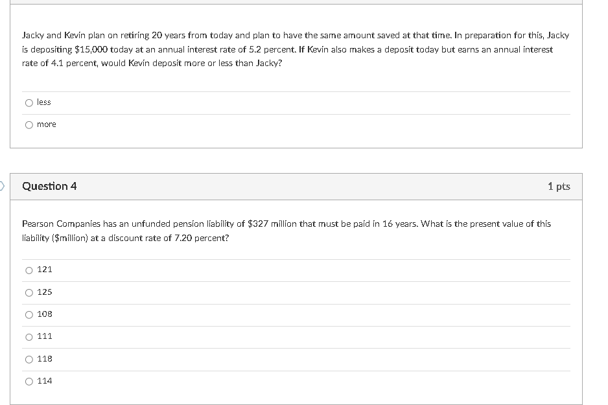
Task: Choose 121 as the Question 4 answer
Action: 29,270
